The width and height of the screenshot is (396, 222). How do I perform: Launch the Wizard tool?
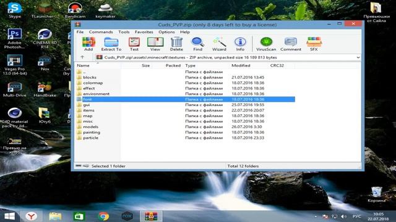(219, 44)
